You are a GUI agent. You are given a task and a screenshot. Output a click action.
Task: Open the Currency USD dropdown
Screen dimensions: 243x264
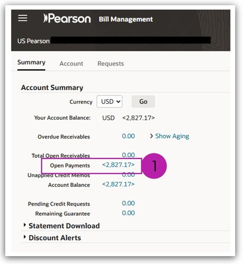110,102
